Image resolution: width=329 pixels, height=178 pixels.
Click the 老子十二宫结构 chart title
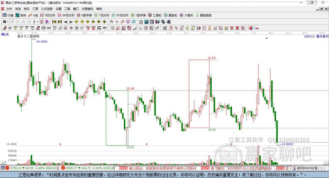point(28,36)
